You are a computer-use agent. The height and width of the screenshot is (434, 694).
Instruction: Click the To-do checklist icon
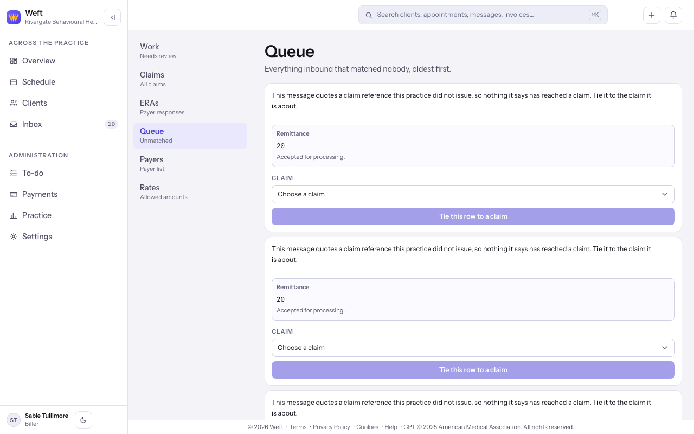(14, 173)
